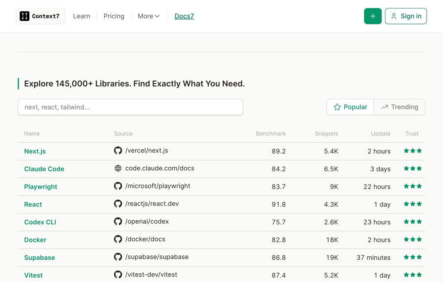Click the Update column header
Screen dimensions: 443x282
pos(381,133)
